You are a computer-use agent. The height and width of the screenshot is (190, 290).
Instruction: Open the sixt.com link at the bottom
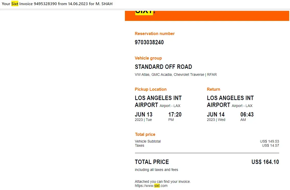coord(151,186)
